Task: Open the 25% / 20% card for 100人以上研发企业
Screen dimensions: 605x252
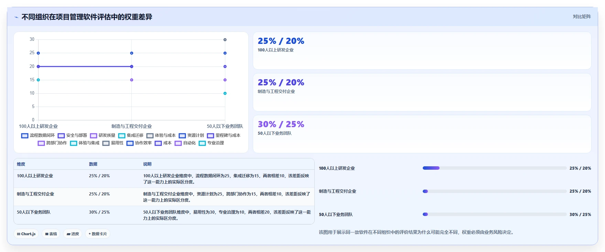Action: 422,51
